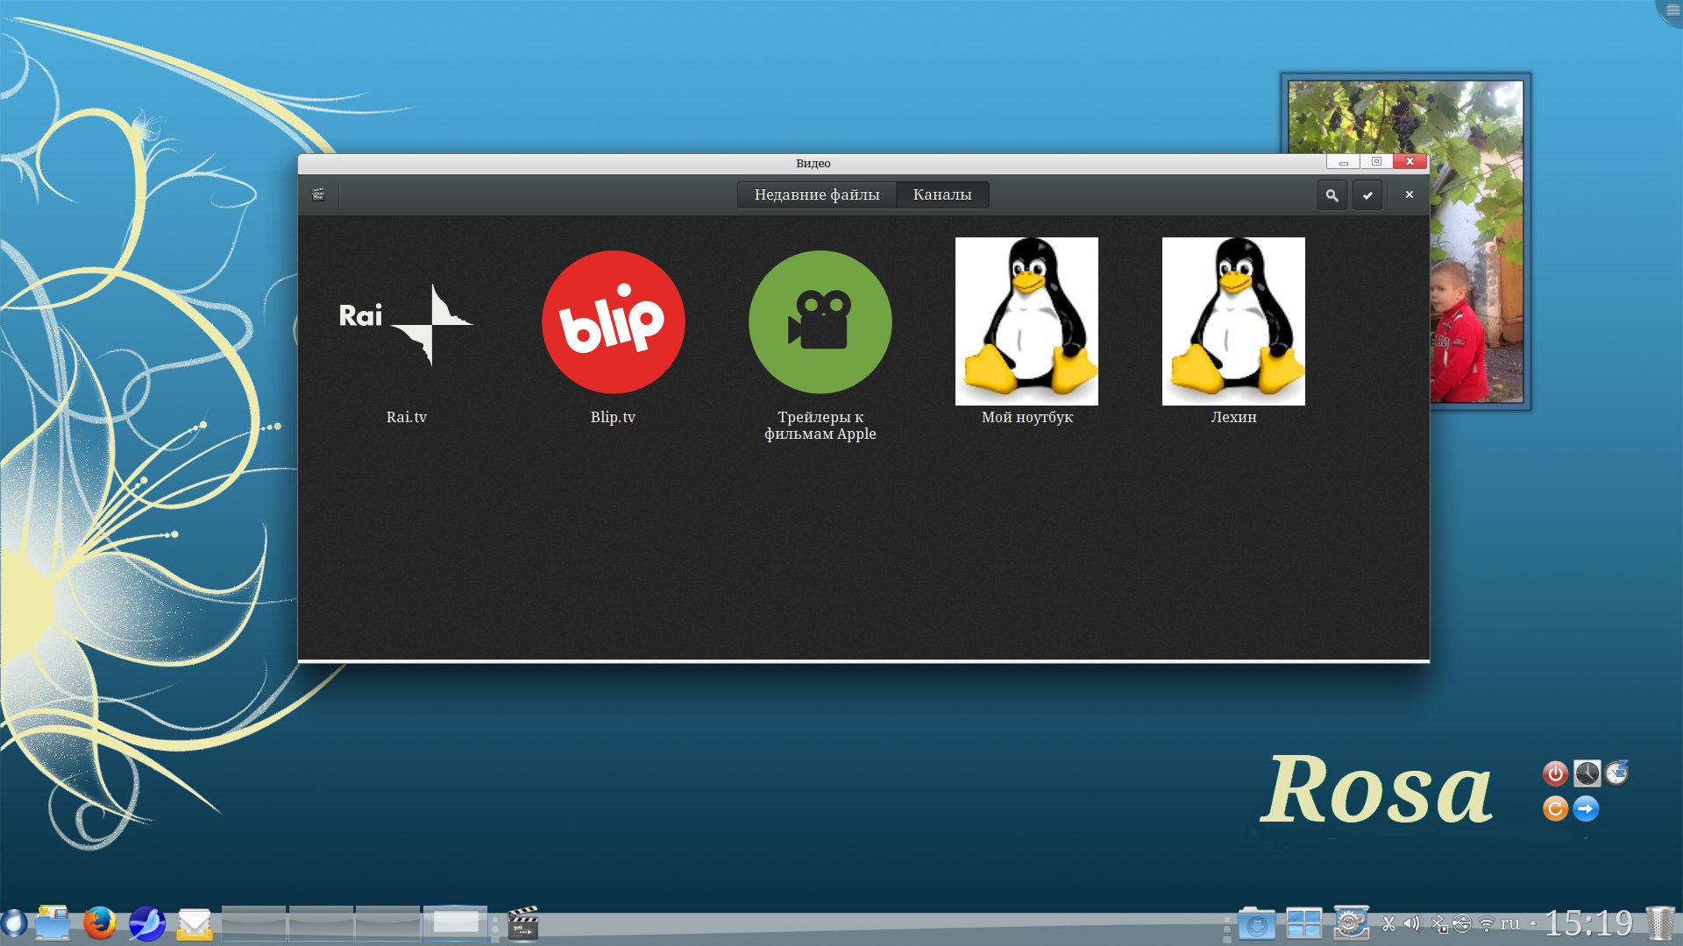Click the search magnifier button

click(x=1331, y=195)
